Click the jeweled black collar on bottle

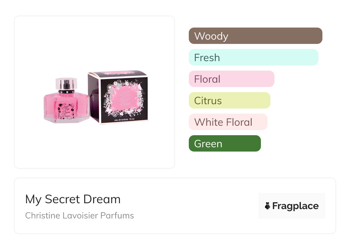tap(67, 92)
